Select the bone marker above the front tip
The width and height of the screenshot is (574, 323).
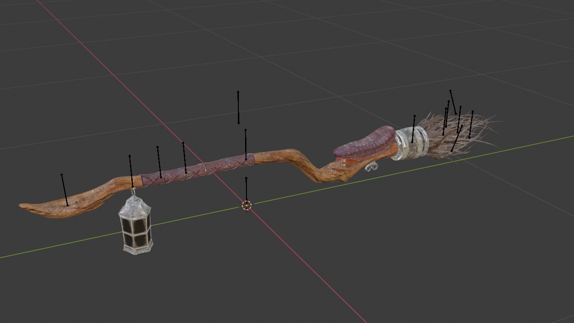tap(65, 190)
